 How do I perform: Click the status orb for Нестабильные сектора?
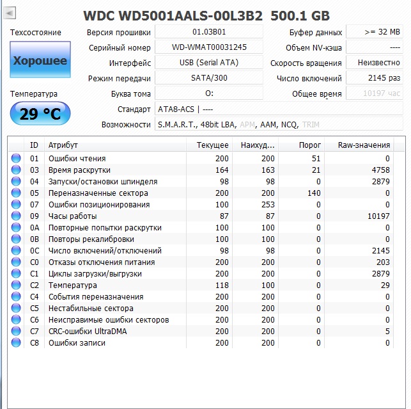tap(16, 309)
